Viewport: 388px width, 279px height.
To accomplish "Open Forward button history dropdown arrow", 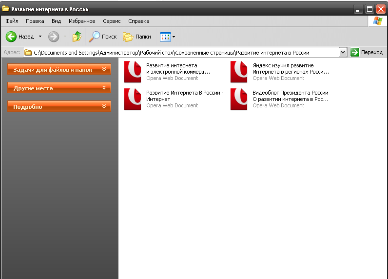I will pyautogui.click(x=65, y=37).
